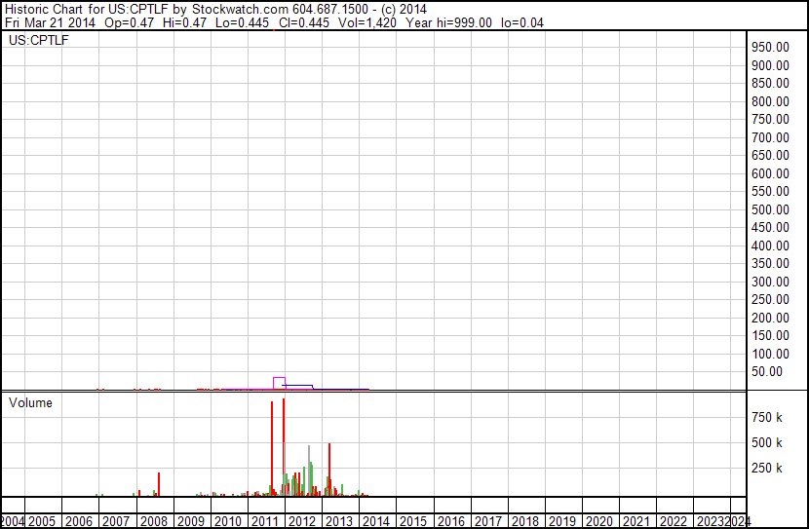Click the magenta price spike box
Viewport: 809px width, 529px height.
[279, 383]
